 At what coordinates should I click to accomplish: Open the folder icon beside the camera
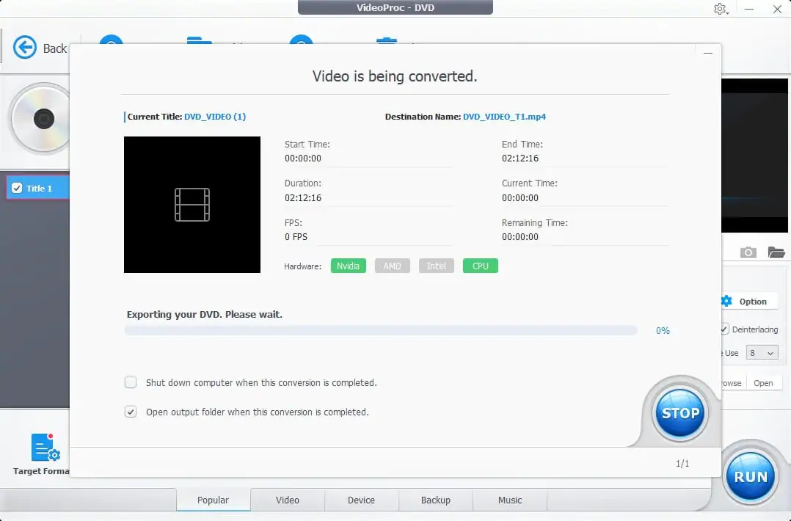point(776,252)
